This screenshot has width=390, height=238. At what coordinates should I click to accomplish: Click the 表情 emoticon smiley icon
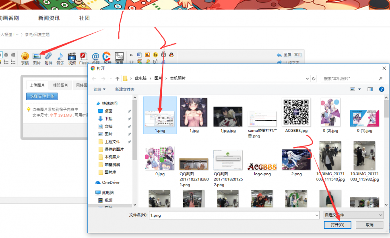[x=25, y=56]
